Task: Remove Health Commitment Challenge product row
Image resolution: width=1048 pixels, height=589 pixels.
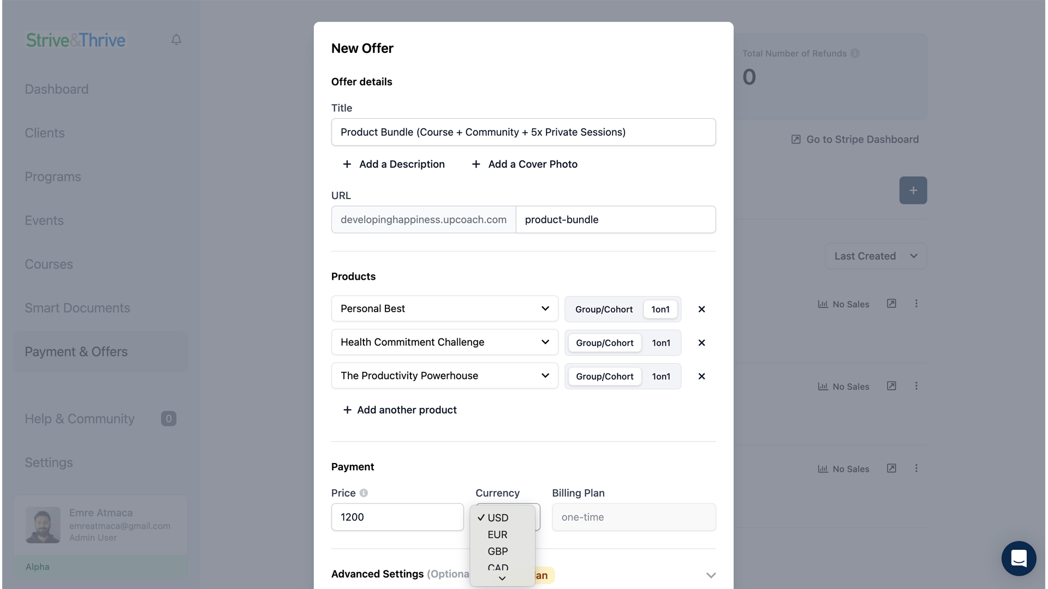Action: tap(701, 342)
